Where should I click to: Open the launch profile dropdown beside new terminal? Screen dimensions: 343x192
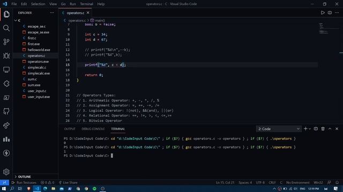point(310,129)
